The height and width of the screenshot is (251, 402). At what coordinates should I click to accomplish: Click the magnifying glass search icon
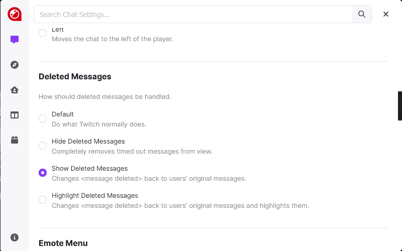coord(362,15)
